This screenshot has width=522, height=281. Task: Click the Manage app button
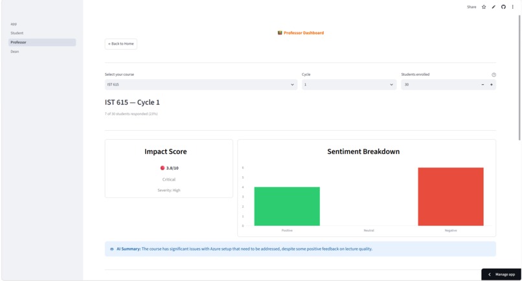coord(502,275)
